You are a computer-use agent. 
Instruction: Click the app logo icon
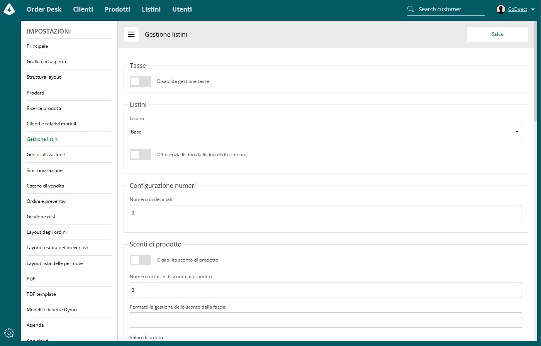(9, 9)
